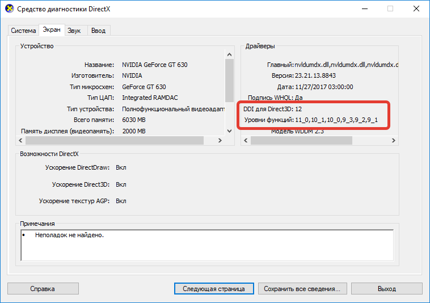Viewport: 430px width, 303px height.
Task: Click the driver version 23.21.13.8843
Action: click(315, 75)
